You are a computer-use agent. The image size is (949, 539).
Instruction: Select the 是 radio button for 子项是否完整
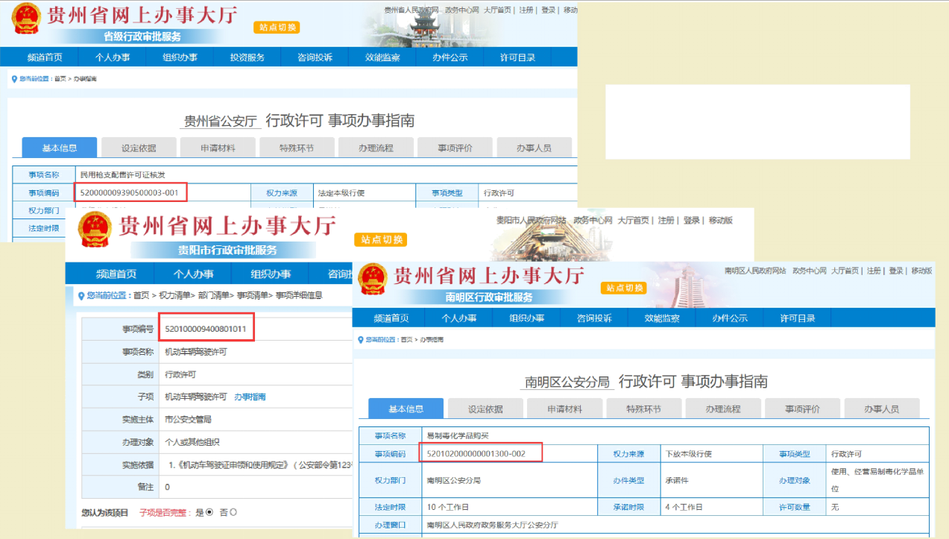[x=209, y=512]
